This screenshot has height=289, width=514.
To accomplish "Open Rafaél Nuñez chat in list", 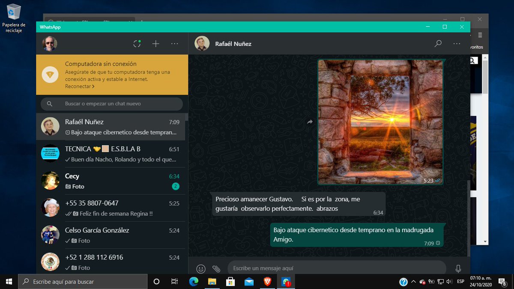I will 111,127.
